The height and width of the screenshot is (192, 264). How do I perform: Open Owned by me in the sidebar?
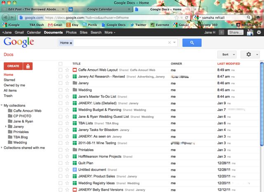[14, 85]
